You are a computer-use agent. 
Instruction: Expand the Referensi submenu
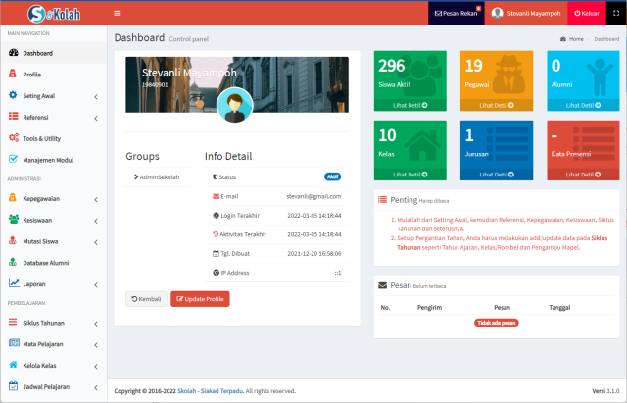coord(95,118)
